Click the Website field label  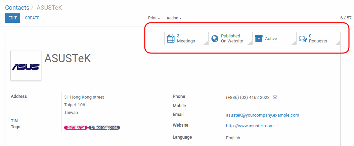[180, 125]
